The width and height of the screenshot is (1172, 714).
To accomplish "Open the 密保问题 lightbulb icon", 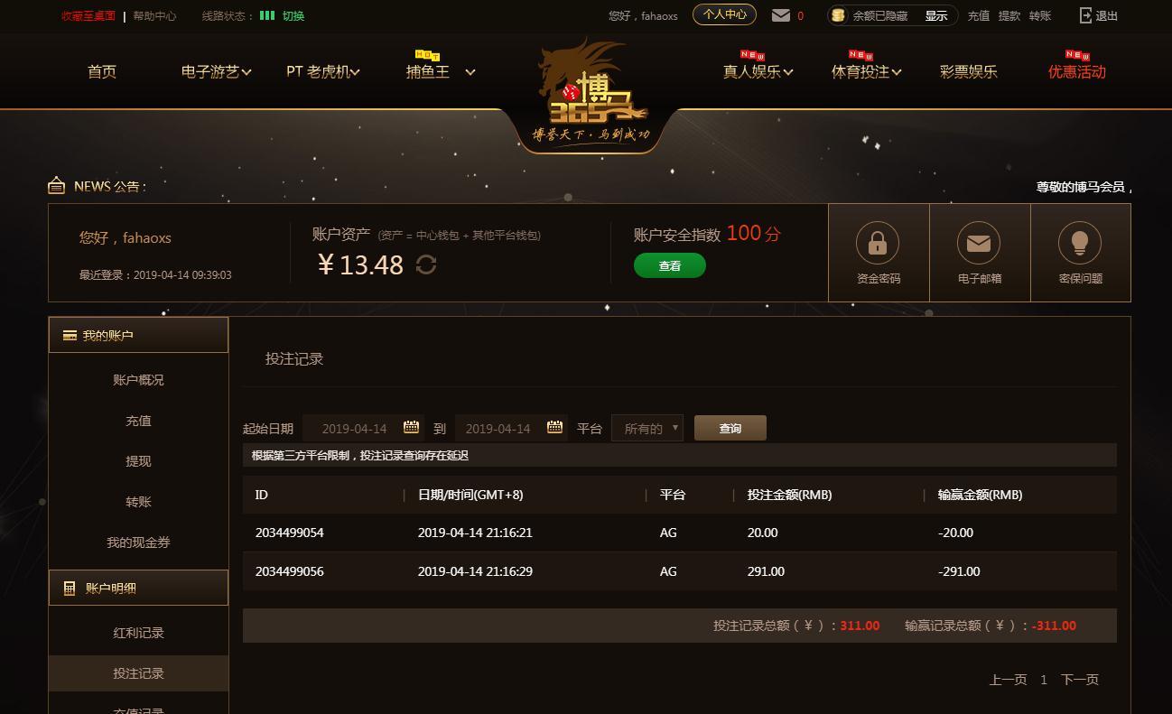I will coord(1080,244).
